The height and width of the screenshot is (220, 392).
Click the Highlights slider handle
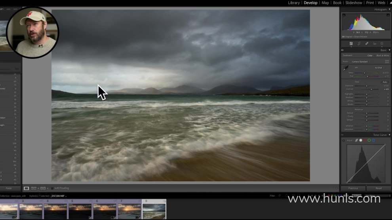coord(367,94)
